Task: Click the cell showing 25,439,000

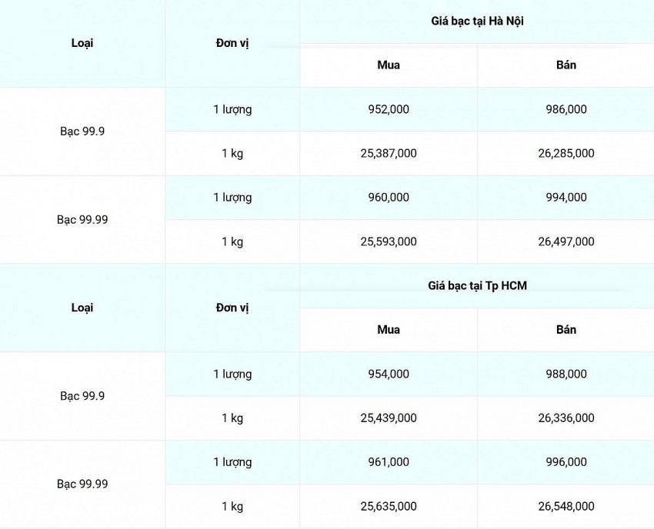Action: (x=389, y=418)
